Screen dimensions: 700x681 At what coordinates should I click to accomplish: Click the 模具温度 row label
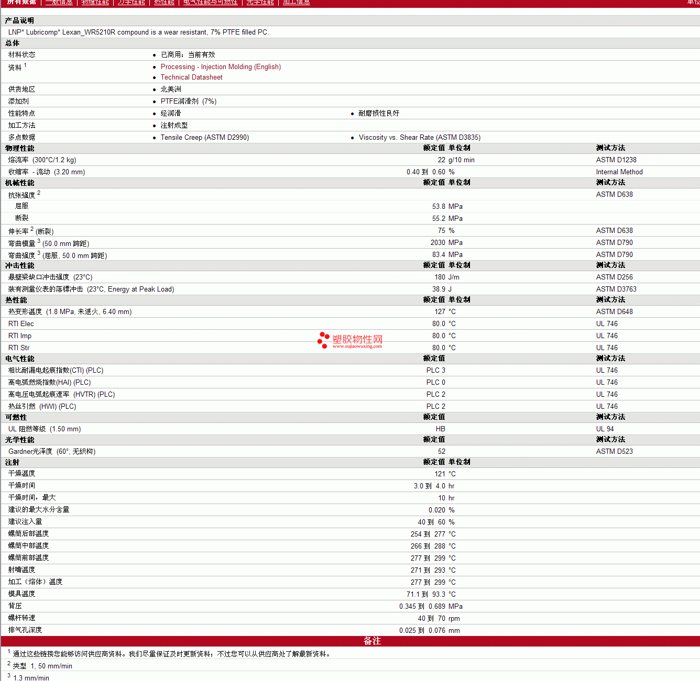tap(22, 594)
